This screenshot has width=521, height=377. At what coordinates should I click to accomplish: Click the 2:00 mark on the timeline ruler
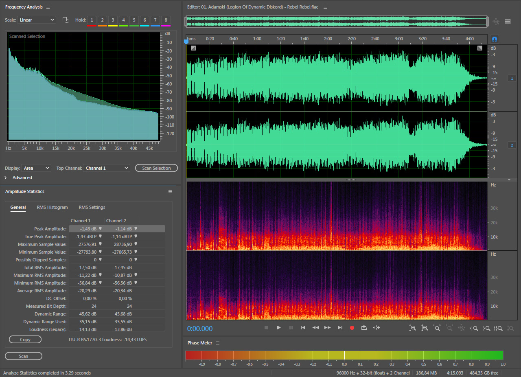point(328,39)
